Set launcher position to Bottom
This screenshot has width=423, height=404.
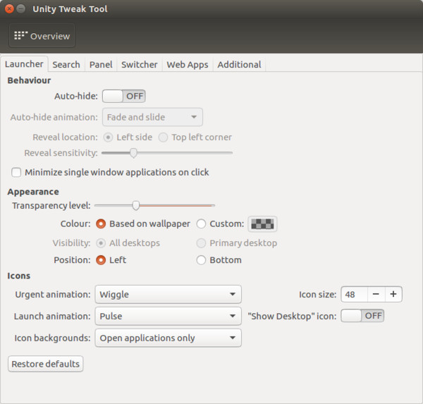[x=219, y=260]
